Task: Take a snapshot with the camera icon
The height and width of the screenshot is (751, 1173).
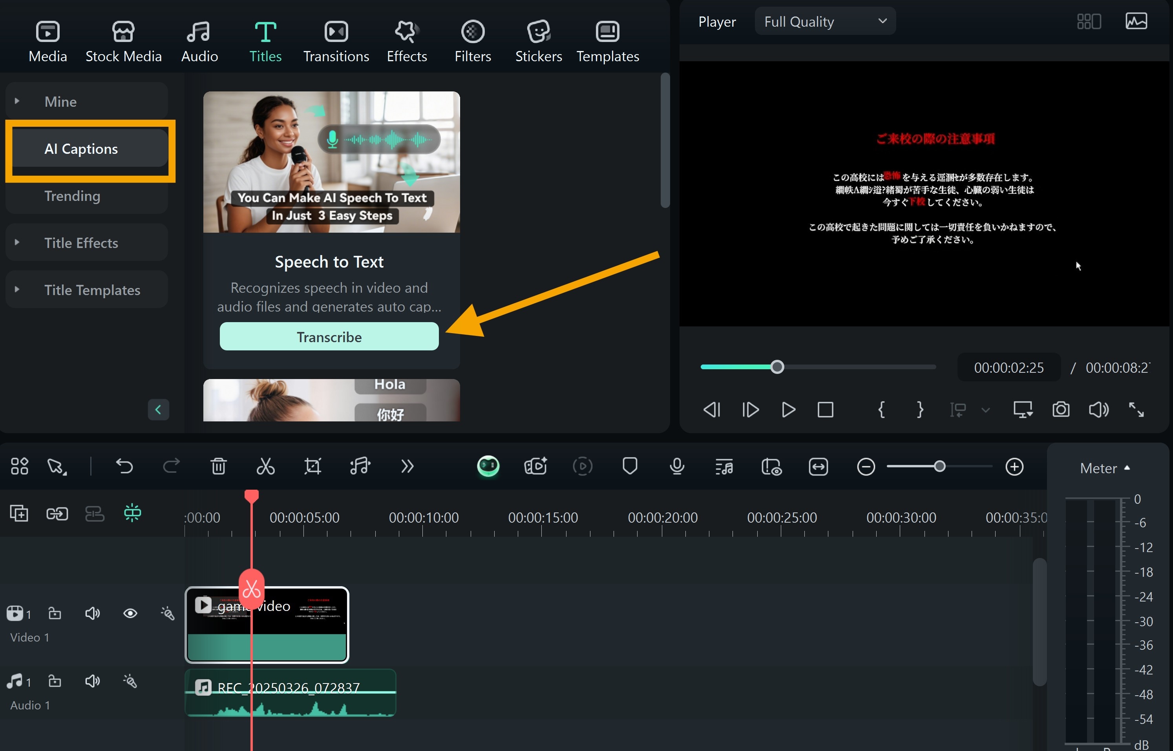Action: pos(1061,410)
